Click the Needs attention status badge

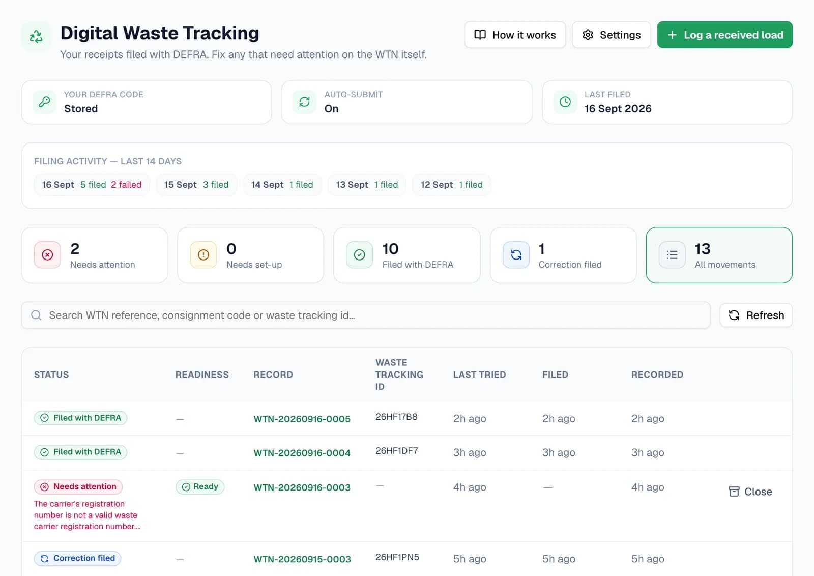click(x=78, y=487)
